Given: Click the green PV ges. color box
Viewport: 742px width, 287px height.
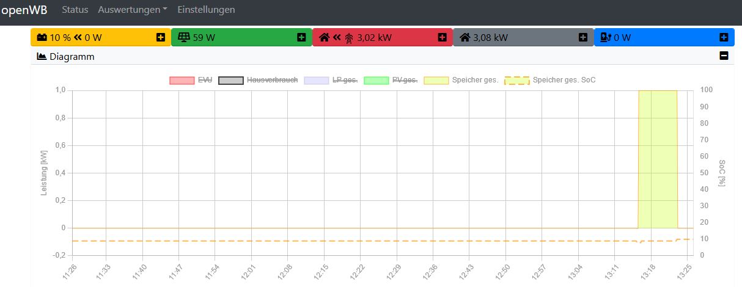Looking at the screenshot, I should pyautogui.click(x=376, y=81).
